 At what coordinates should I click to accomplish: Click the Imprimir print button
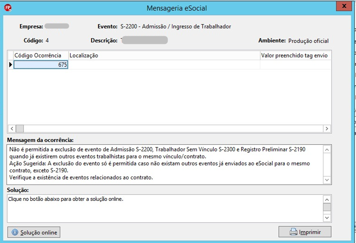pyautogui.click(x=305, y=232)
